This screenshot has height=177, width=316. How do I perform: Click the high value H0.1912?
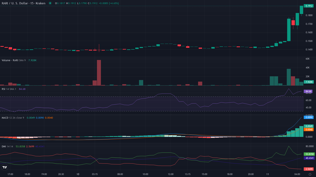71,3
